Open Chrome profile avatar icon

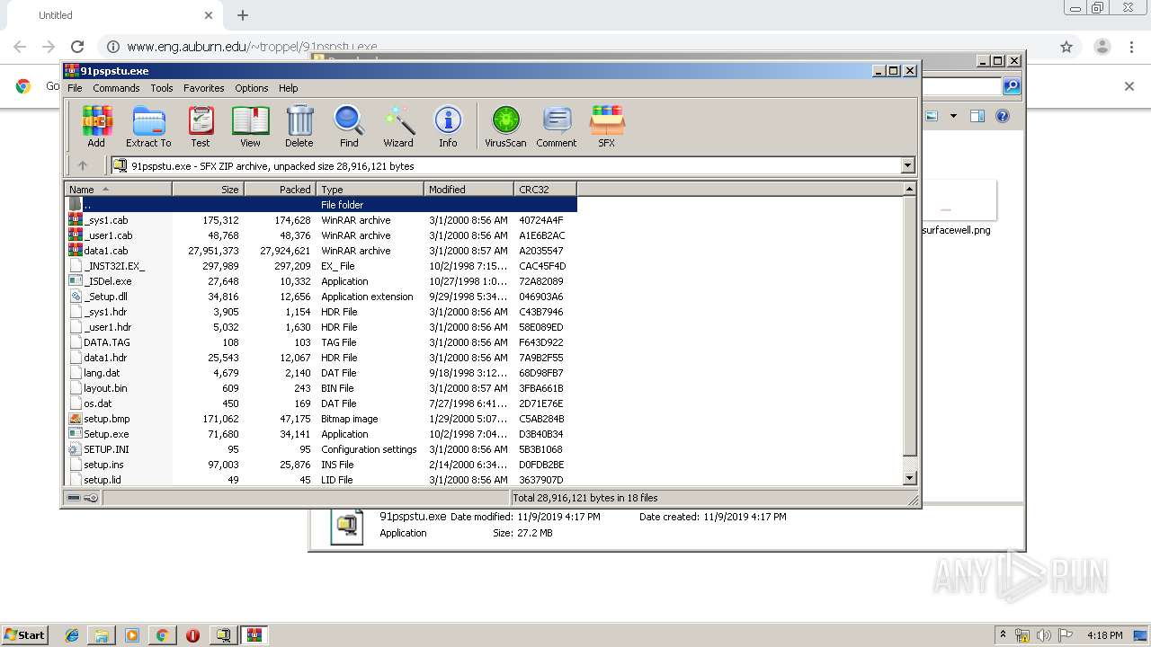1102,47
